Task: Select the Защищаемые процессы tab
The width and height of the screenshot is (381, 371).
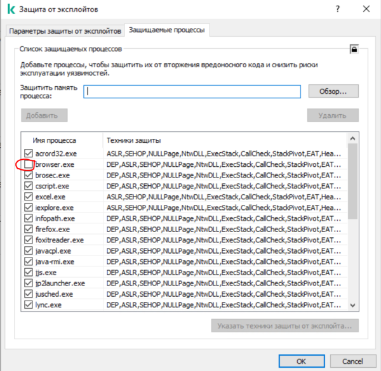Action: tap(167, 30)
